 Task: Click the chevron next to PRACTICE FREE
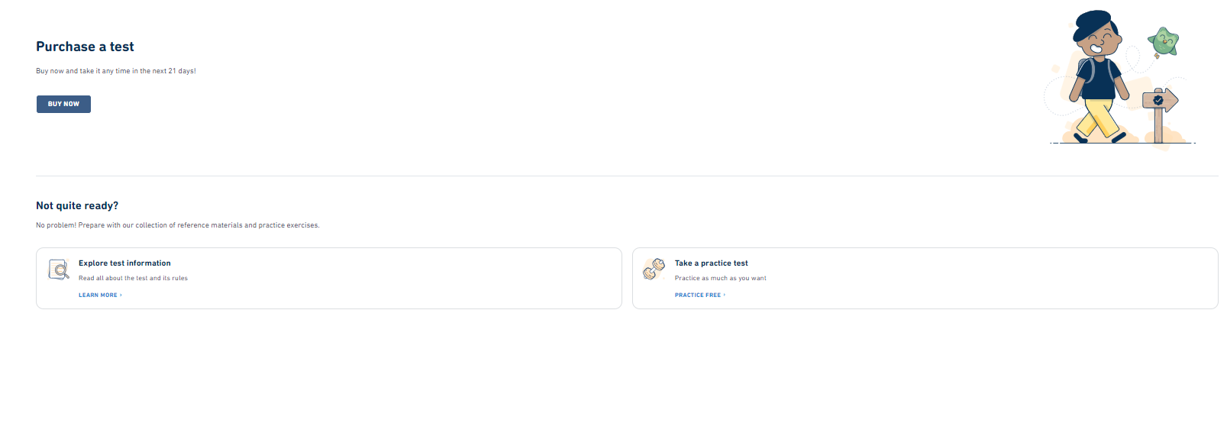(x=725, y=295)
